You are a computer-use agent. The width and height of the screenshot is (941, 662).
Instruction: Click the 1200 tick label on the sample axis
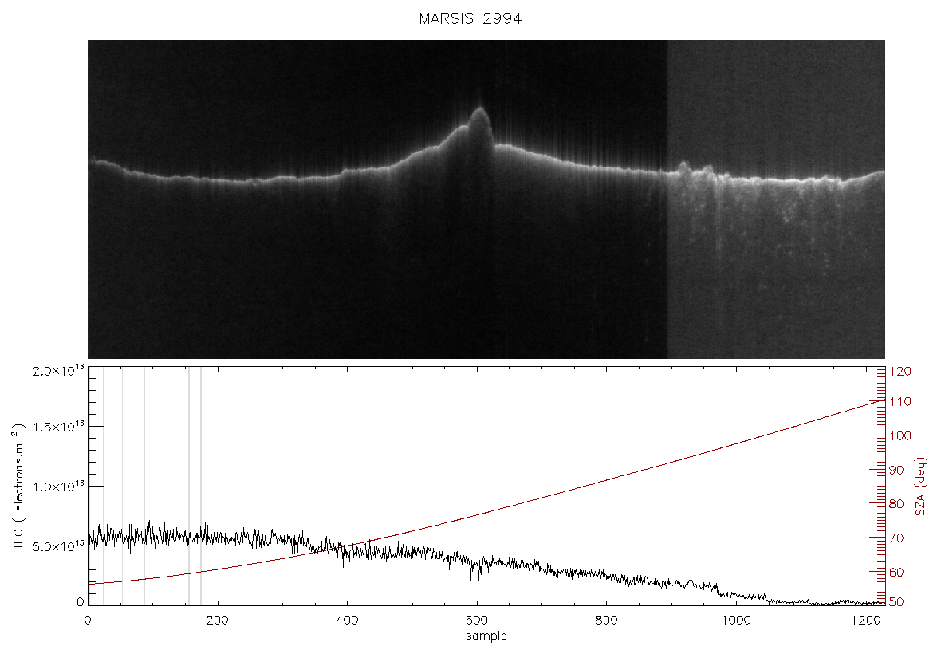[865, 620]
